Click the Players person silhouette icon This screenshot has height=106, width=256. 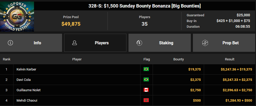pos(75,43)
